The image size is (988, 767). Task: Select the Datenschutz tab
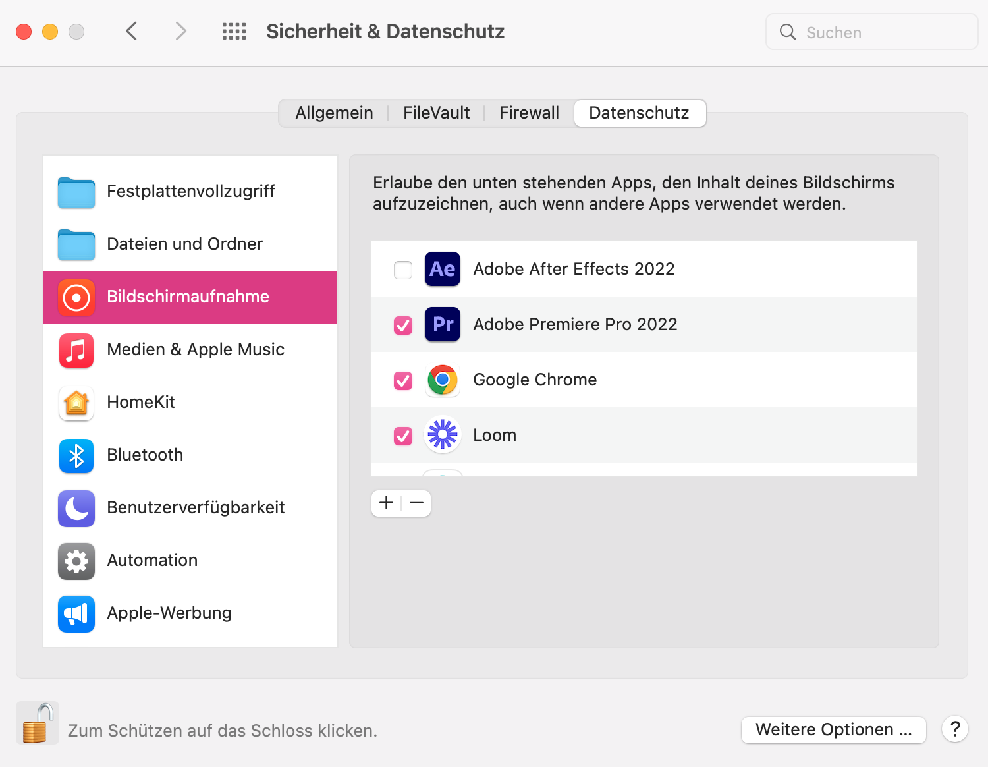coord(640,113)
